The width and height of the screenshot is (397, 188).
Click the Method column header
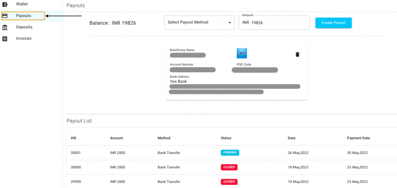pyautogui.click(x=164, y=138)
